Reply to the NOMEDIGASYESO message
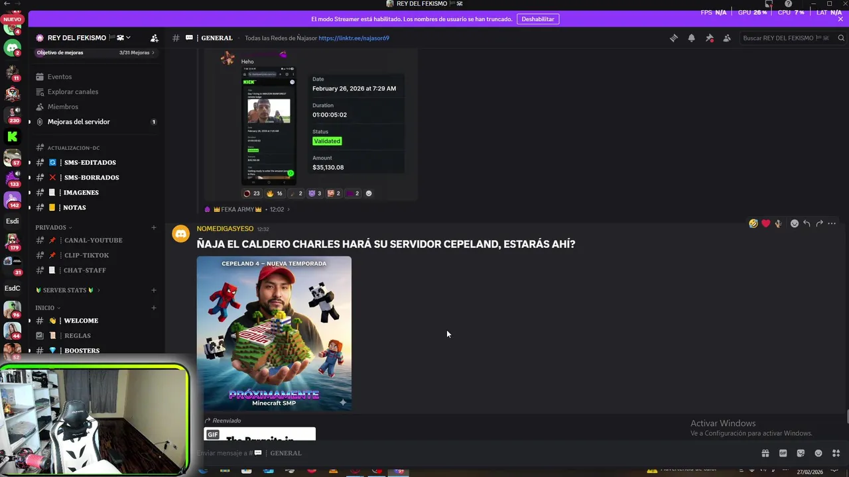Image resolution: width=849 pixels, height=477 pixels. click(807, 224)
